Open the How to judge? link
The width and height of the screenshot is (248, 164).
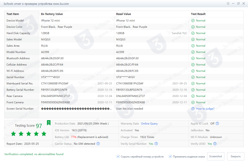click(x=206, y=109)
